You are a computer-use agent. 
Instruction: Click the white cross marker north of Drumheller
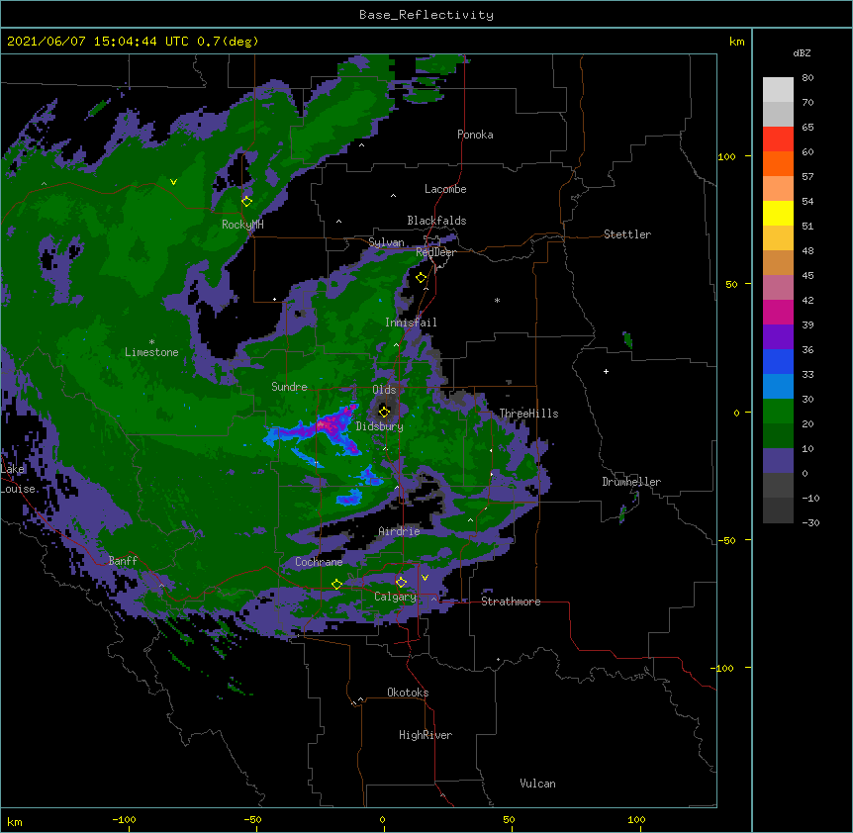(x=606, y=371)
